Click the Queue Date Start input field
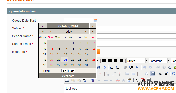 coord(78,20)
